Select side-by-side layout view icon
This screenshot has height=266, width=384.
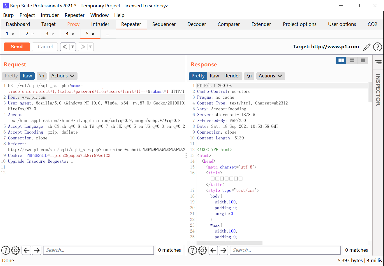341,60
